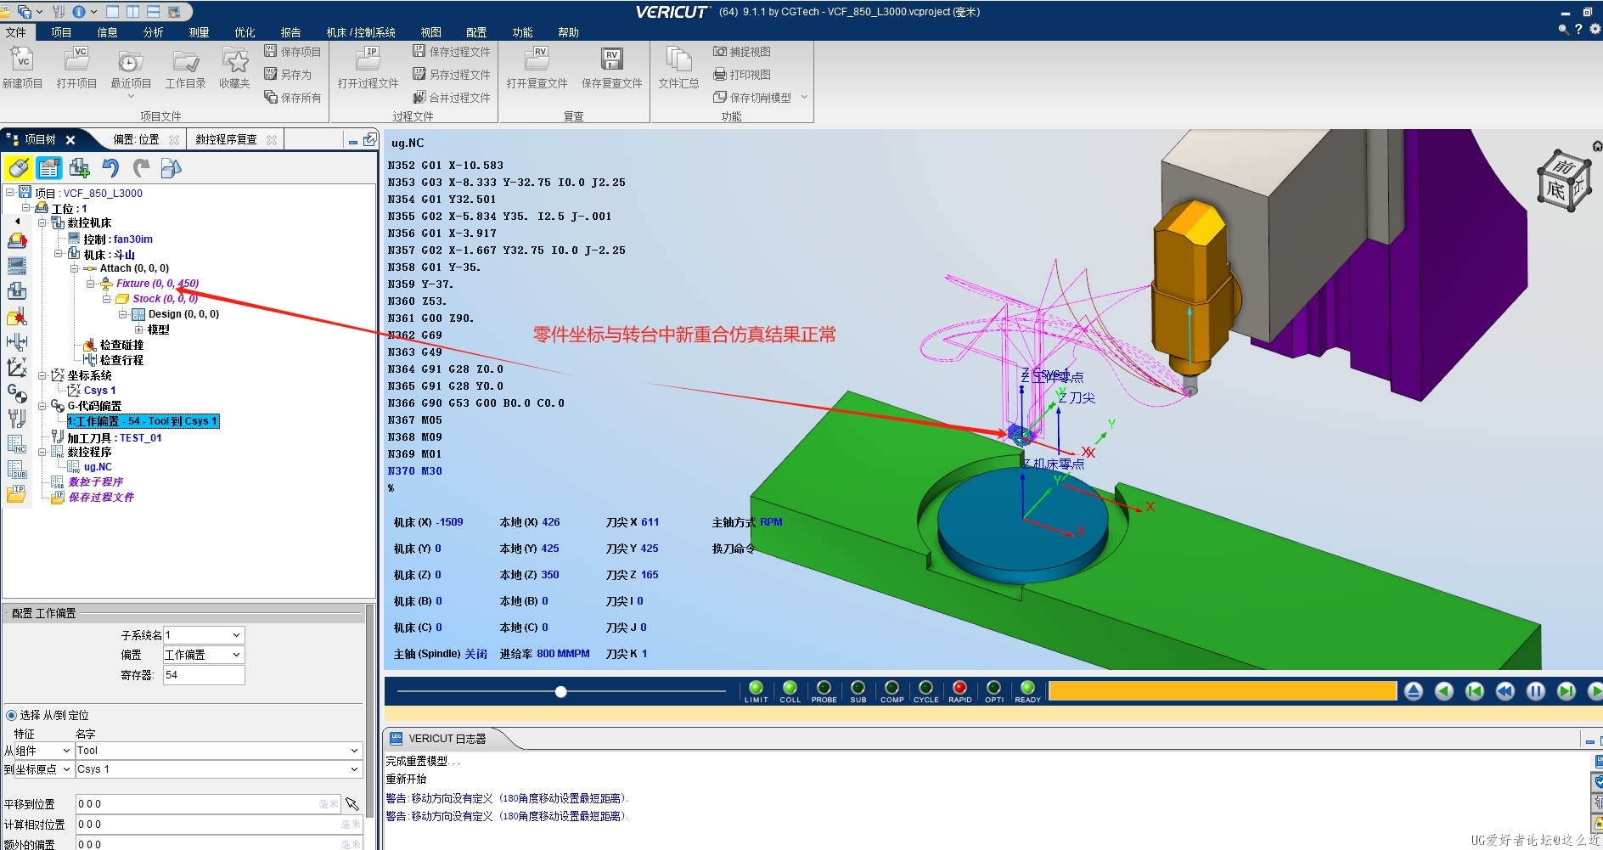Open the Tool component name dropdown
Viewport: 1603px width, 850px height.
tap(219, 751)
